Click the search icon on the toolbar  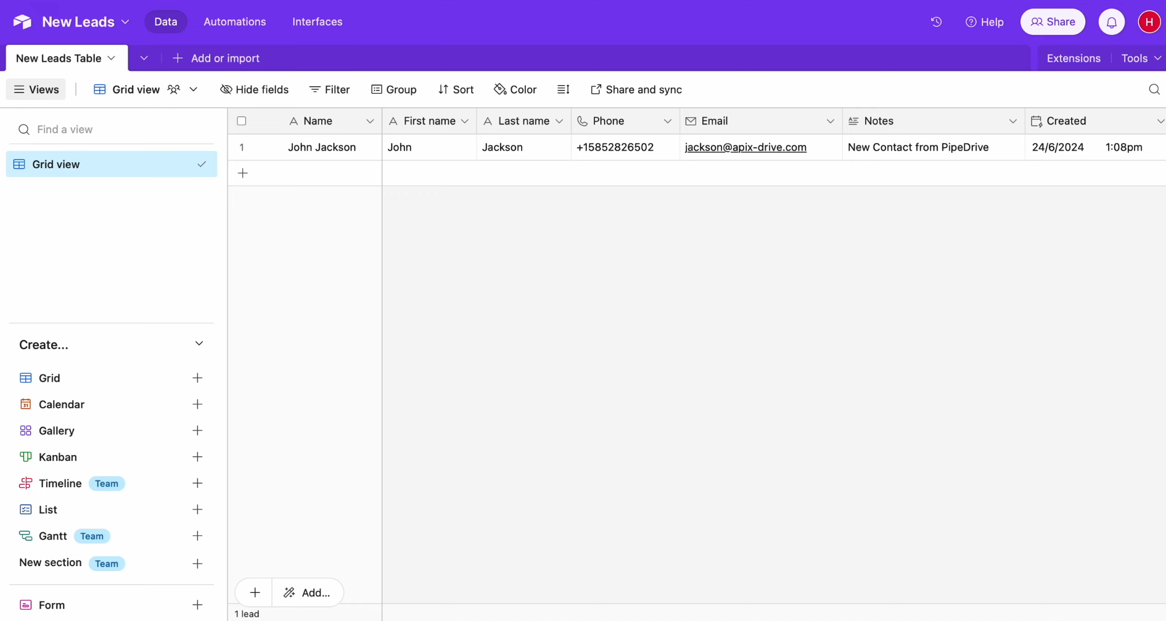(1154, 89)
